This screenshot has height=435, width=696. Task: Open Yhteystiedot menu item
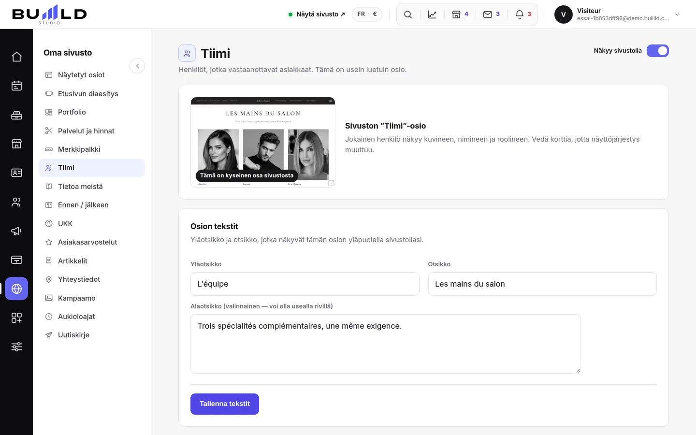pyautogui.click(x=92, y=279)
